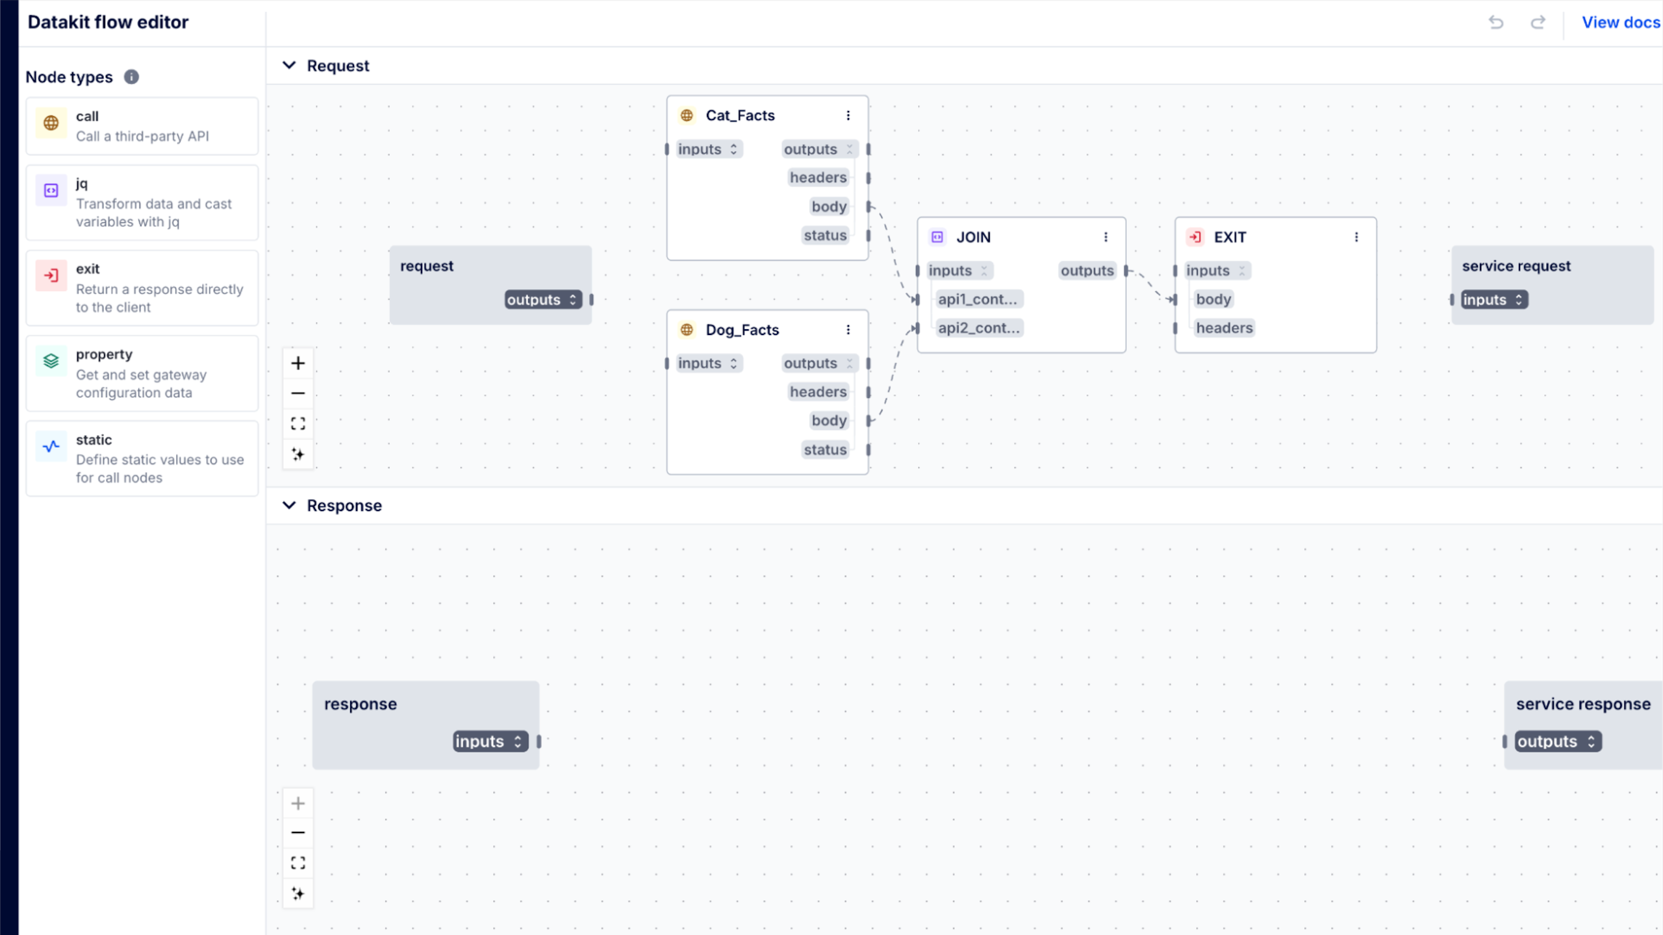Viewport: 1663px width, 935px height.
Task: Click the api1_cont... input field on JOIN
Action: point(977,299)
